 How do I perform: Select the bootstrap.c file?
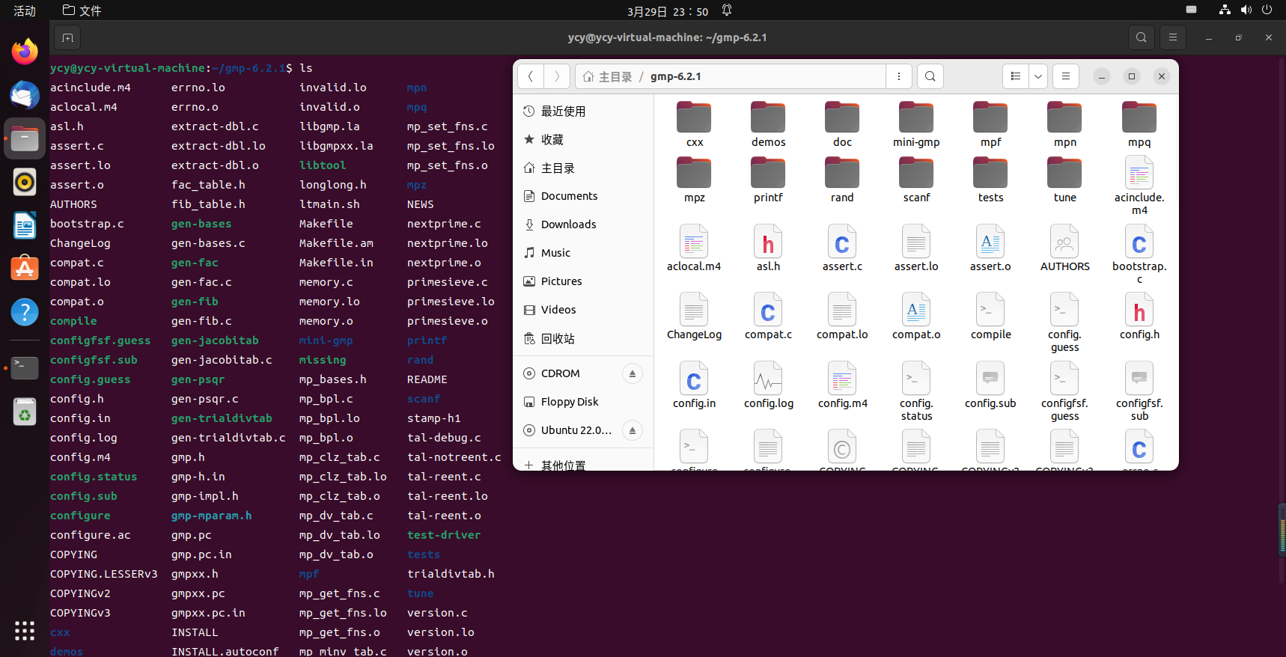[1139, 254]
